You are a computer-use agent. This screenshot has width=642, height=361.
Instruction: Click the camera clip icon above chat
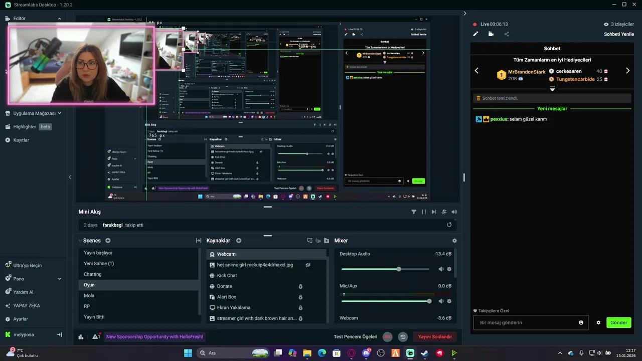click(x=491, y=34)
